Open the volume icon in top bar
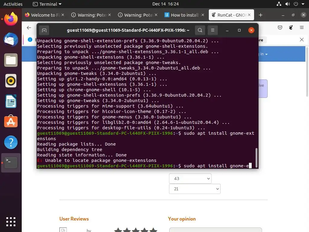Screen dimensions: 309x232 (x=288, y=4)
